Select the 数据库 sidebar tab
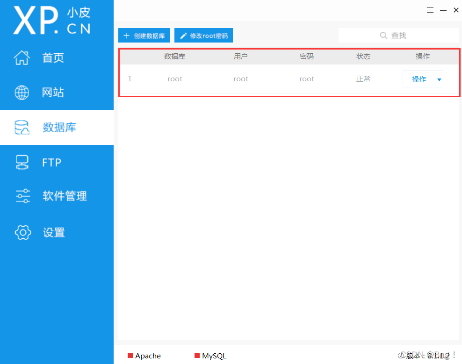The width and height of the screenshot is (462, 364). coord(57,127)
